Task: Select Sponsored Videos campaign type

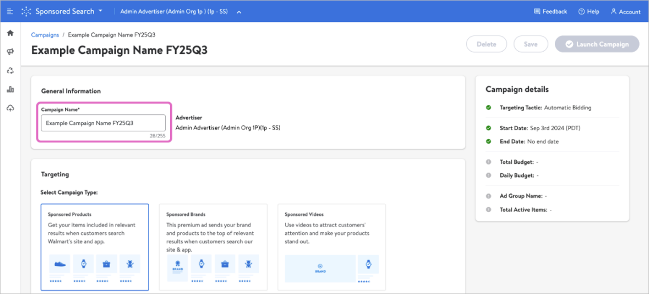Action: pyautogui.click(x=331, y=247)
